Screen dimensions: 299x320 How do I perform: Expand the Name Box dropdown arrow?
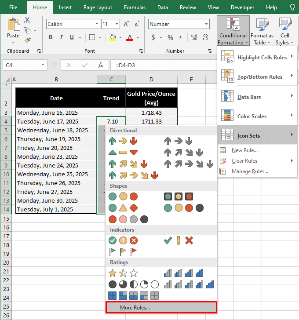(43, 65)
